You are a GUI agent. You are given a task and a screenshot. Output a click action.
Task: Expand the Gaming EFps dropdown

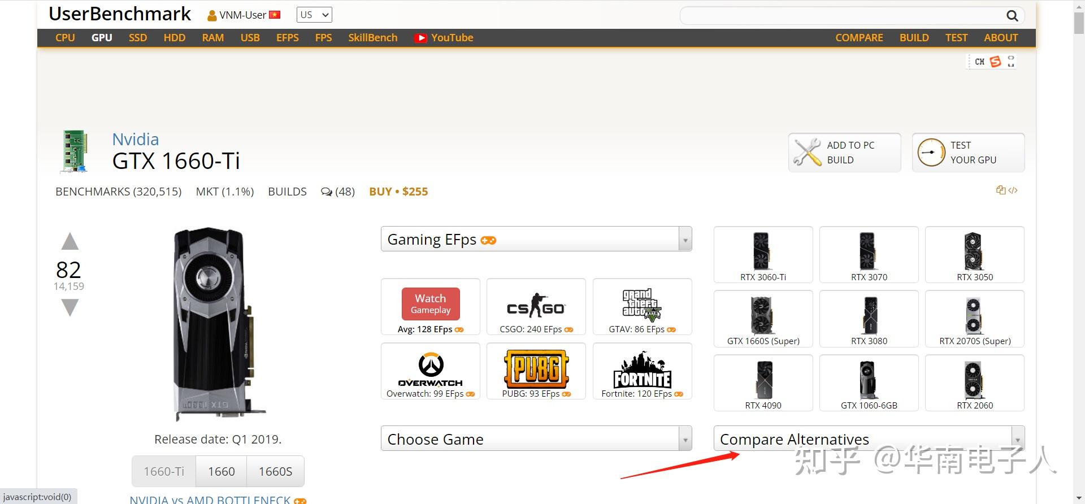[x=536, y=239]
